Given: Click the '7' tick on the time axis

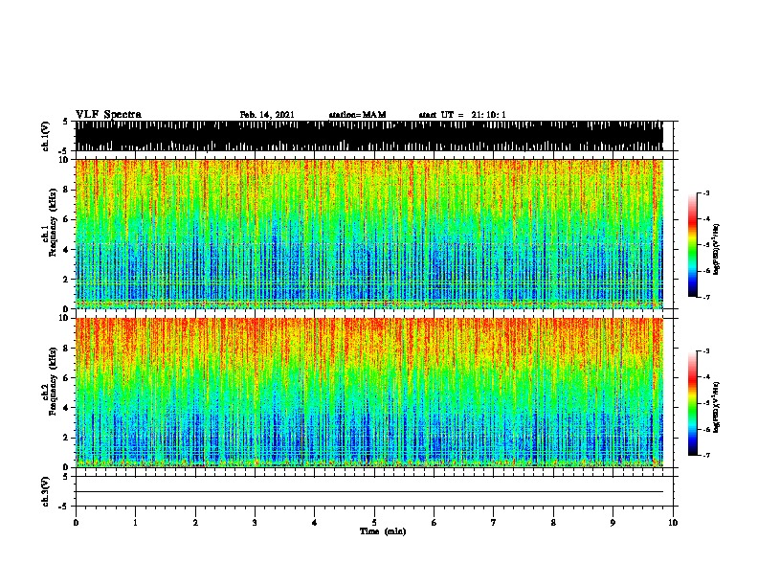Looking at the screenshot, I should 494,522.
